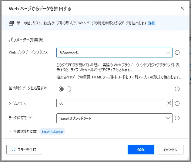Expand the 生成された変数 section
The image size is (191, 162).
coord(10,131)
